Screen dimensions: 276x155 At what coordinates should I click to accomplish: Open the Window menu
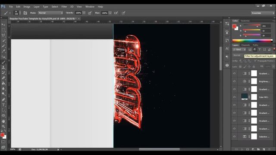pyautogui.click(x=90, y=7)
